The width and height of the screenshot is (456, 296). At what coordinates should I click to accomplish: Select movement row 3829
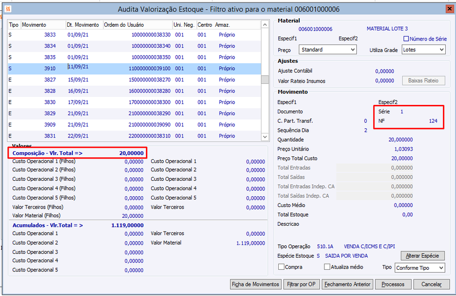(x=135, y=113)
